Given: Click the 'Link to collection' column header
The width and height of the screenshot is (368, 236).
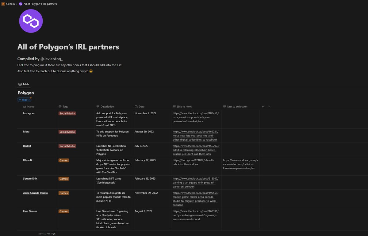Looking at the screenshot, I should (235, 107).
